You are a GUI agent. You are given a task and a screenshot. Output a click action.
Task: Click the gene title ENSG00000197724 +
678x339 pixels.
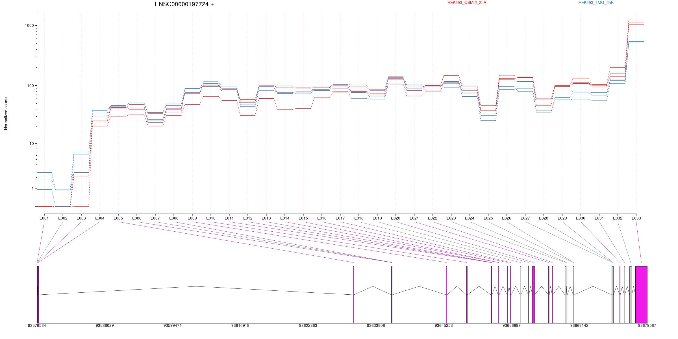click(x=184, y=4)
